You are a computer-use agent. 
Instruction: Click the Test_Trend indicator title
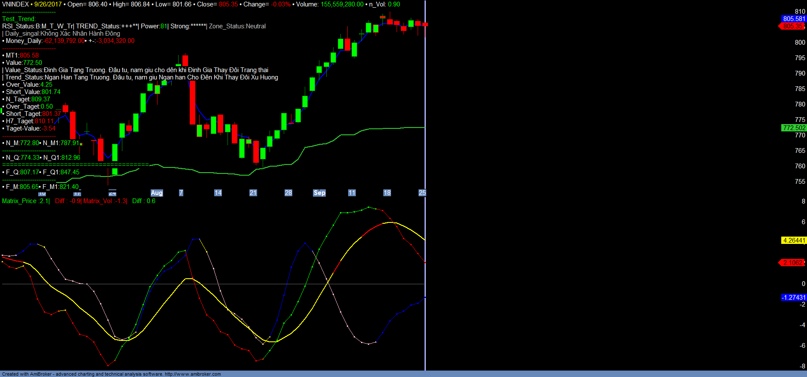click(x=19, y=19)
